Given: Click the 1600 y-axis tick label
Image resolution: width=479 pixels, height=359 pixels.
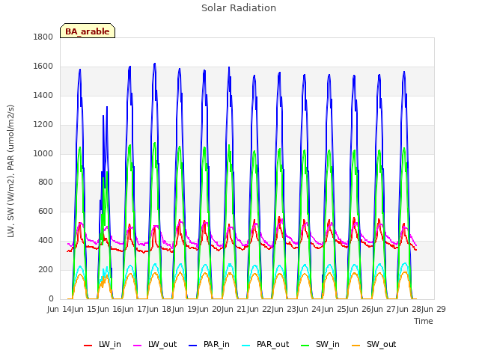Looking at the screenshot, I should [x=43, y=67].
